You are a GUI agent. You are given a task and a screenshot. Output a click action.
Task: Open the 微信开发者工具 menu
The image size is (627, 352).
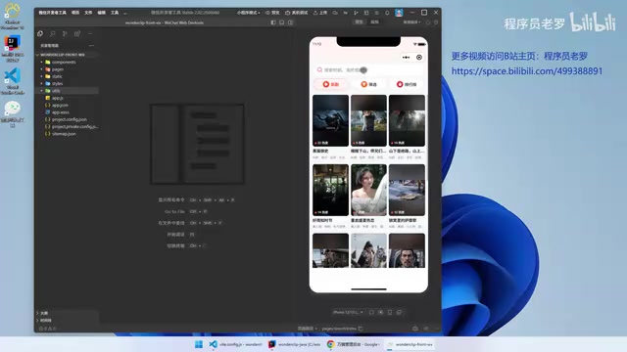click(x=52, y=13)
